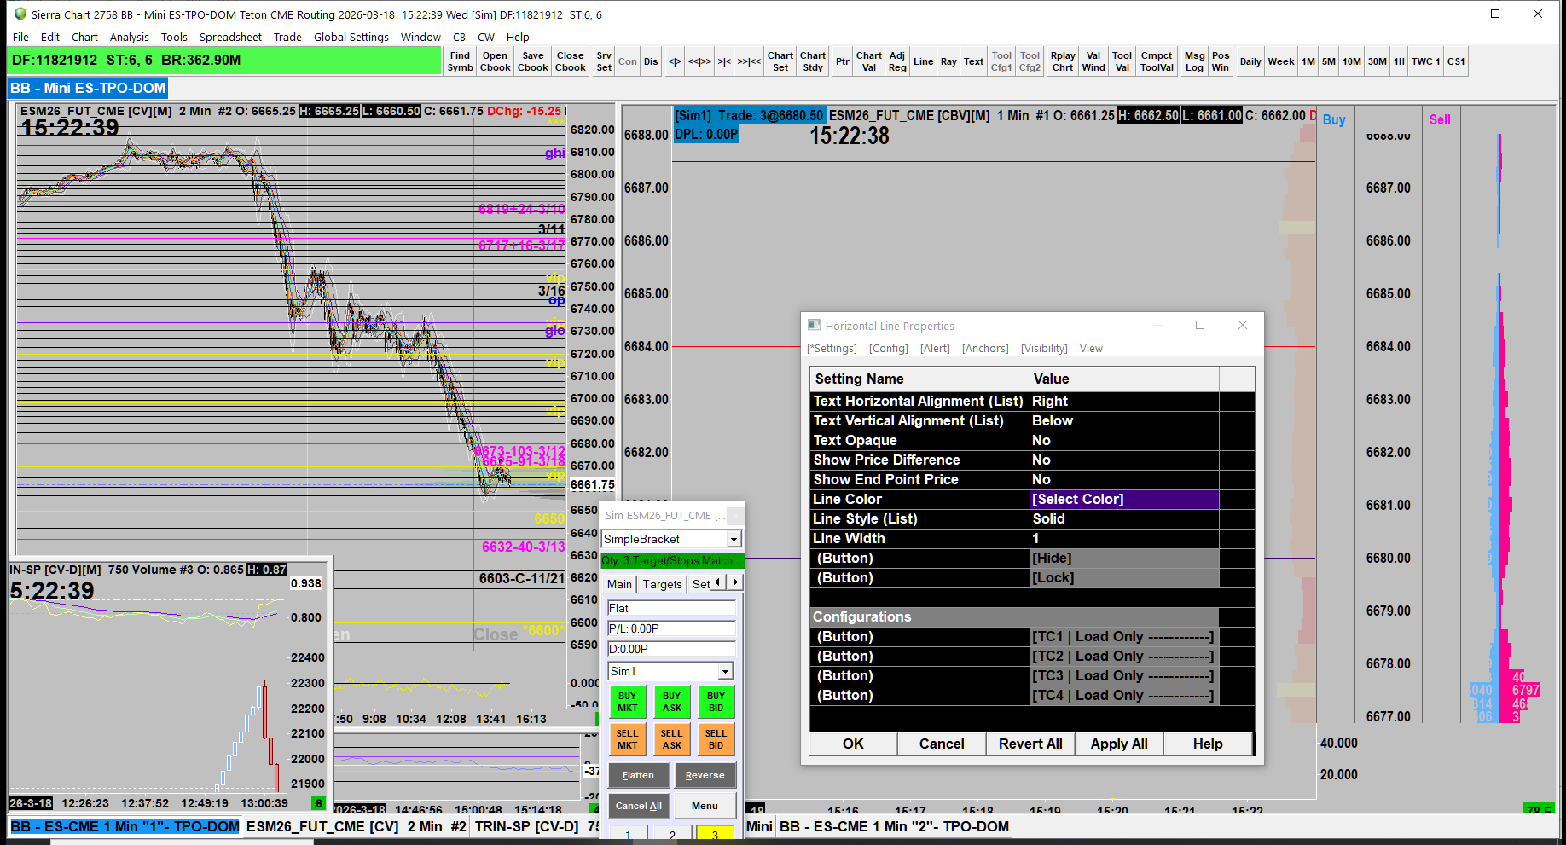Select the Ptr pointer tool
This screenshot has width=1566, height=845.
842,61
